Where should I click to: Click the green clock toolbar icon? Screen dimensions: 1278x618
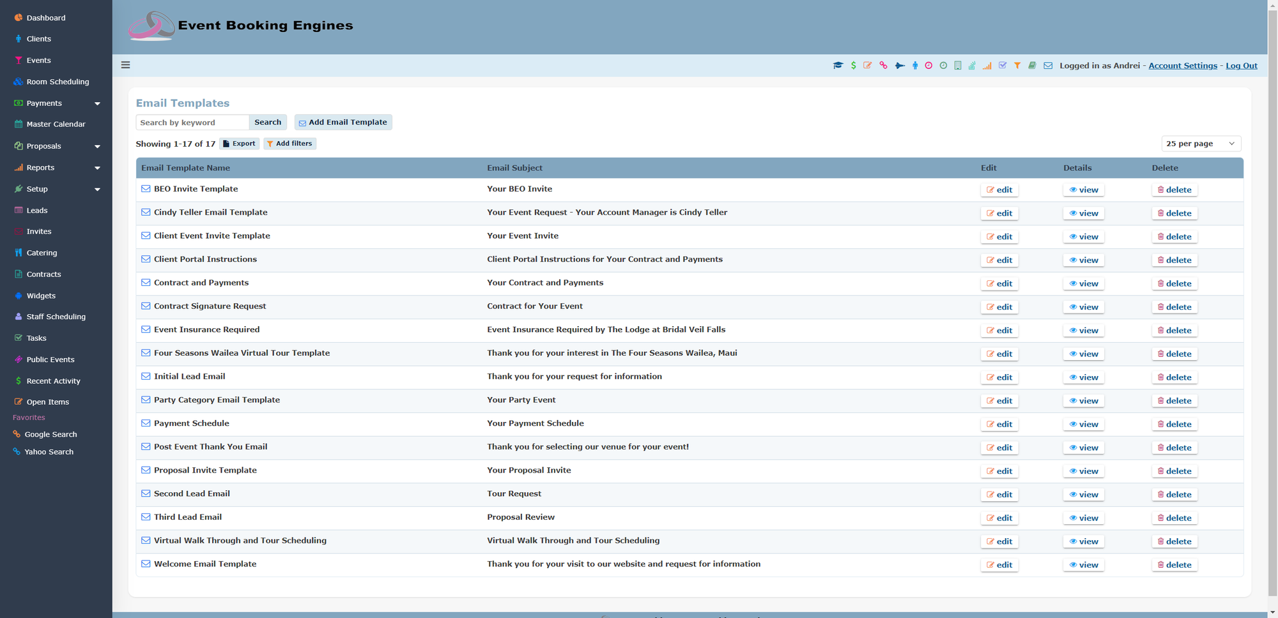coord(943,65)
